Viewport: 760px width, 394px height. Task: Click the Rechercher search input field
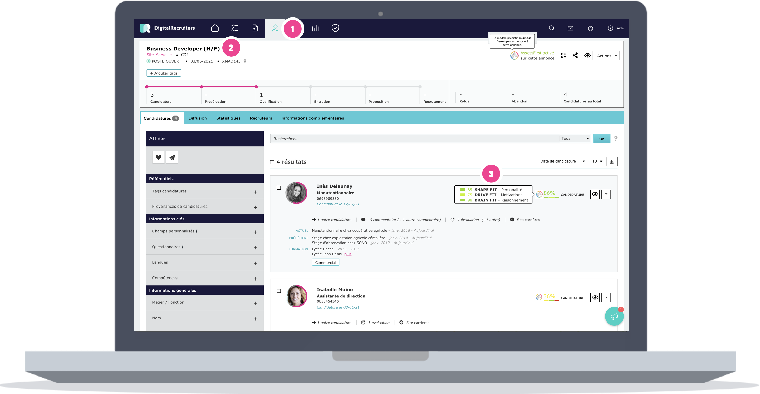(x=413, y=139)
